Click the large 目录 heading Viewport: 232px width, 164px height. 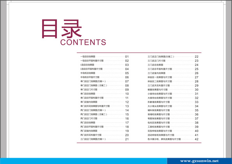[x=62, y=29]
